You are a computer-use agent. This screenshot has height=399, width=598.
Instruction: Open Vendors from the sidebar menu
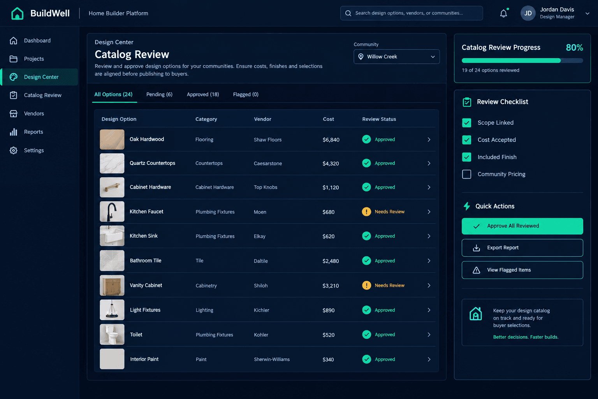(39, 113)
